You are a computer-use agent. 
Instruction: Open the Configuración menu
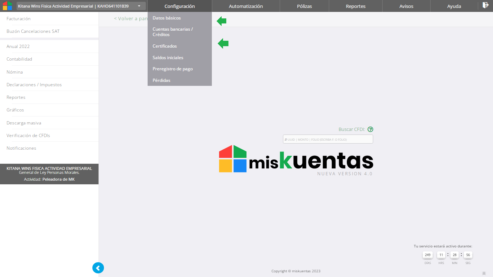click(x=179, y=6)
